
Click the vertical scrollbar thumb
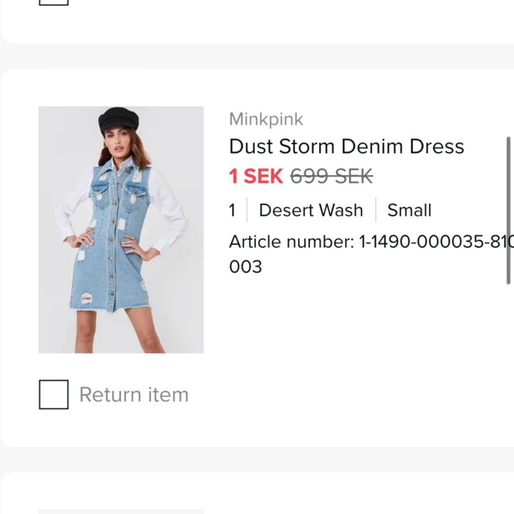508,210
